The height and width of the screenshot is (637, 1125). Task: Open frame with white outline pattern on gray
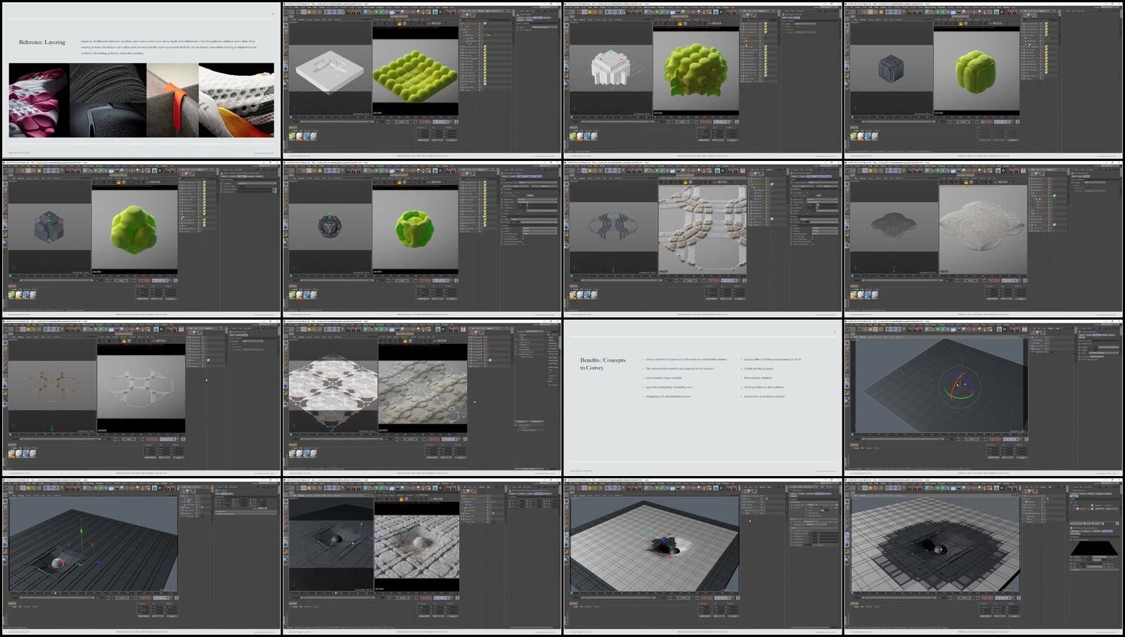tap(141, 397)
